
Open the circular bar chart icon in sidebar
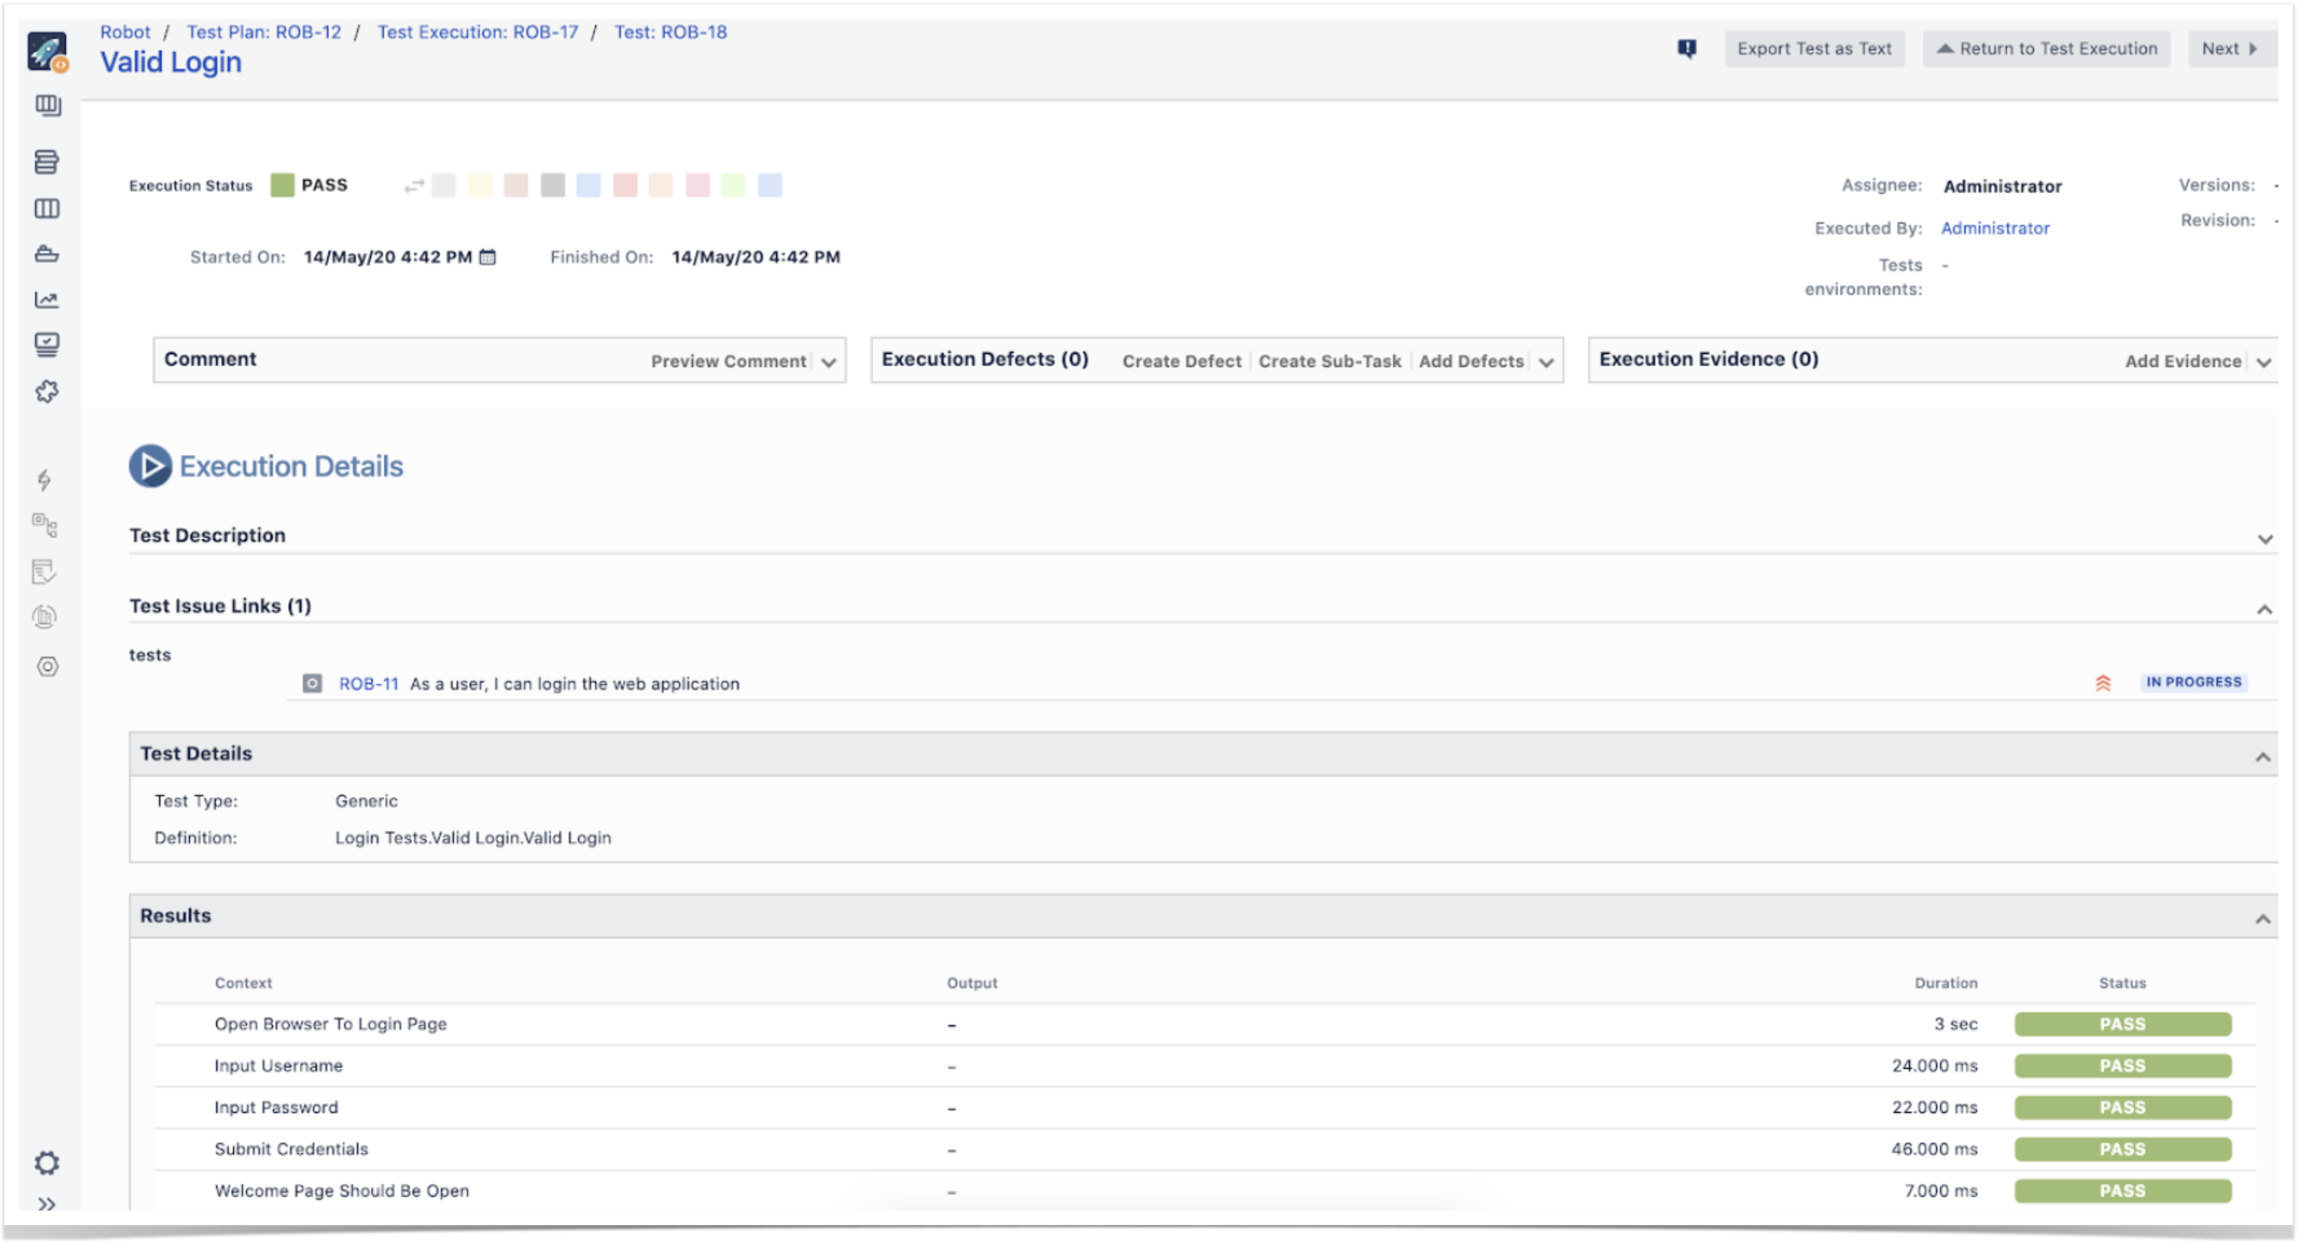tap(43, 618)
